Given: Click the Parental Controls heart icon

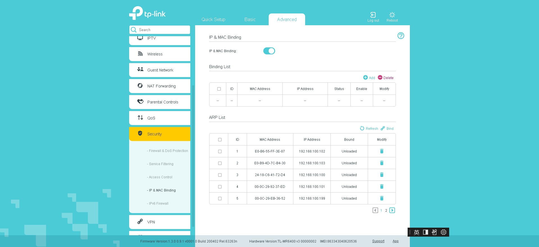Looking at the screenshot, I should click(140, 101).
